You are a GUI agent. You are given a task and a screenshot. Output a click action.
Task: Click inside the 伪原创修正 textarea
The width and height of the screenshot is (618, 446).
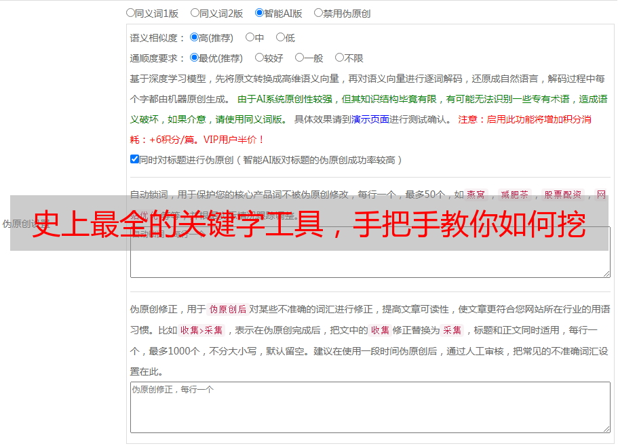pyautogui.click(x=370, y=407)
